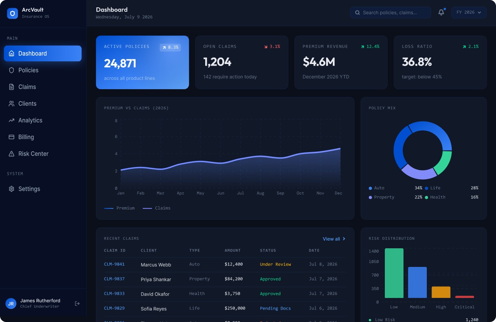Focus the Search policies, claims field
This screenshot has width=496, height=322.
(x=390, y=12)
